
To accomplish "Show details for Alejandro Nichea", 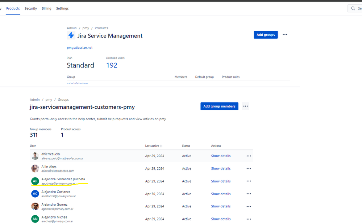I will coord(221,219).
